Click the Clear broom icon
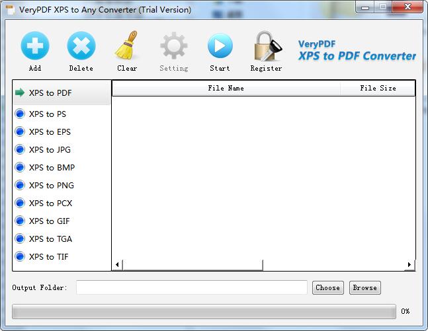 126,46
